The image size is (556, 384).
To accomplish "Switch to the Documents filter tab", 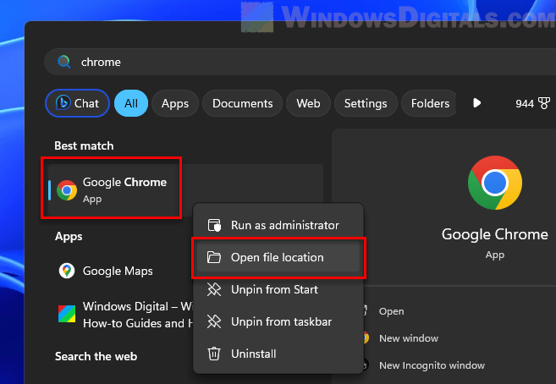I will 243,103.
